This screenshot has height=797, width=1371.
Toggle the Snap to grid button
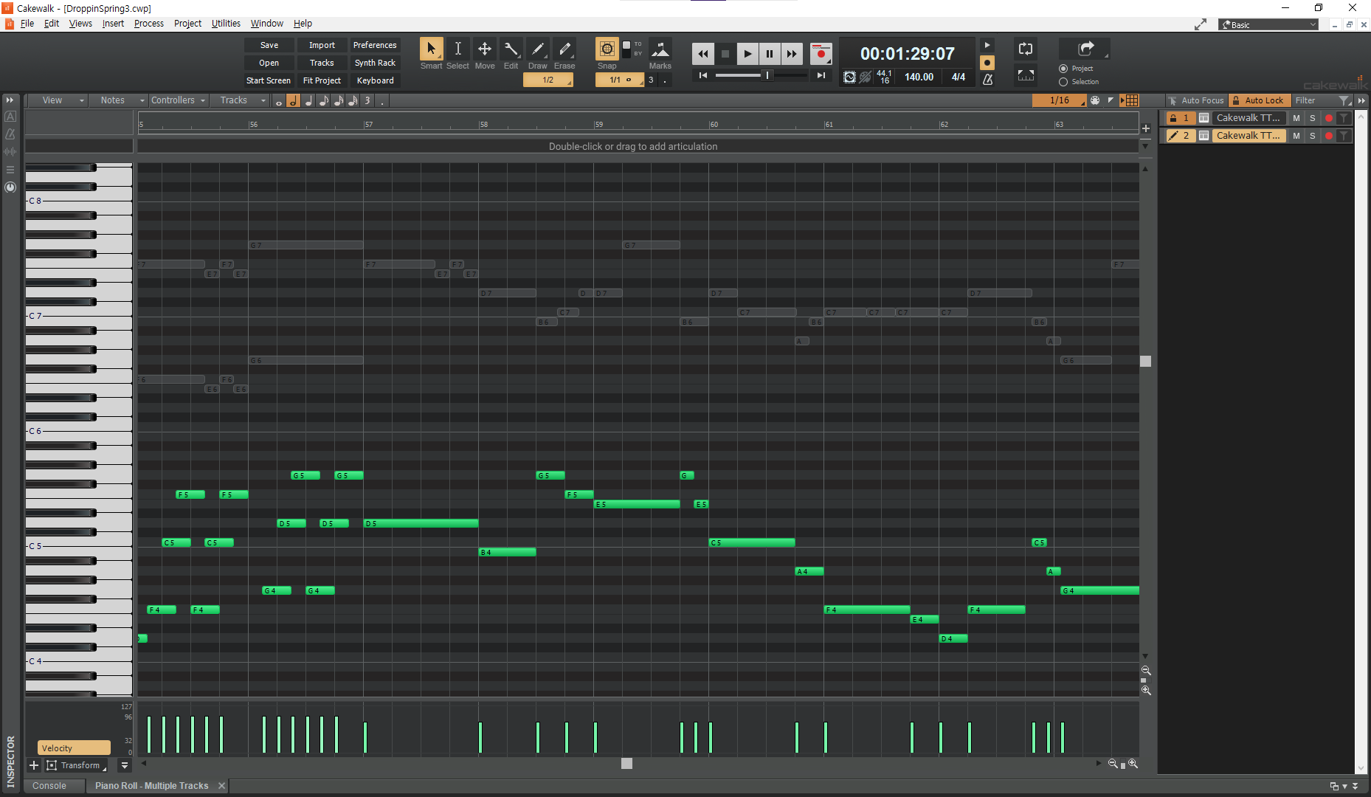click(607, 49)
